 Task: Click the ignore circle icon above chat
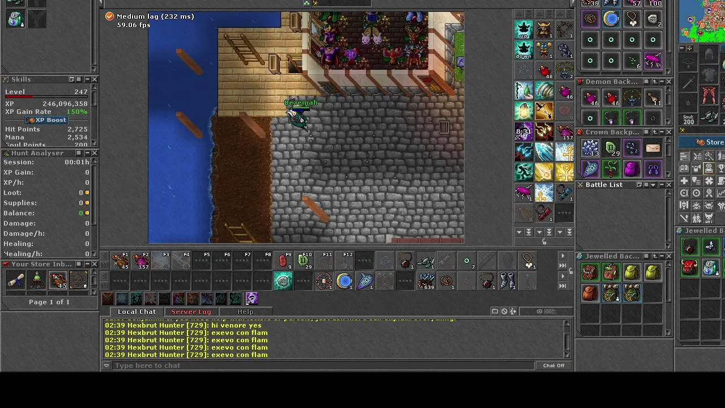click(x=504, y=311)
